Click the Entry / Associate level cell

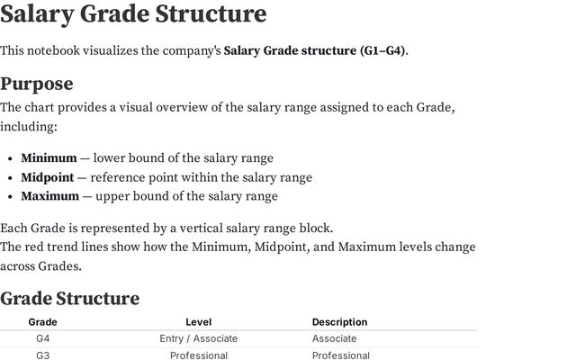198,338
